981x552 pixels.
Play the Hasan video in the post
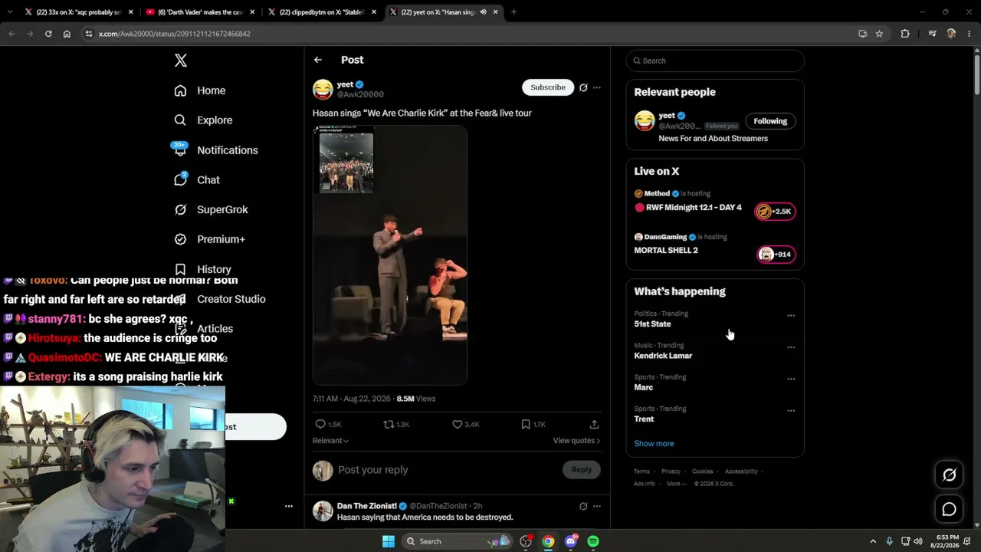390,255
